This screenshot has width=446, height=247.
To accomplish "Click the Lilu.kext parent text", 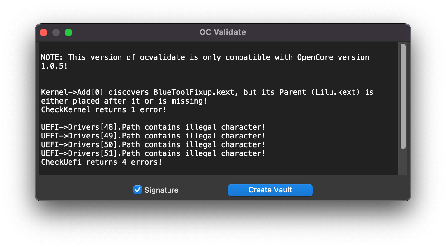I will 336,92.
